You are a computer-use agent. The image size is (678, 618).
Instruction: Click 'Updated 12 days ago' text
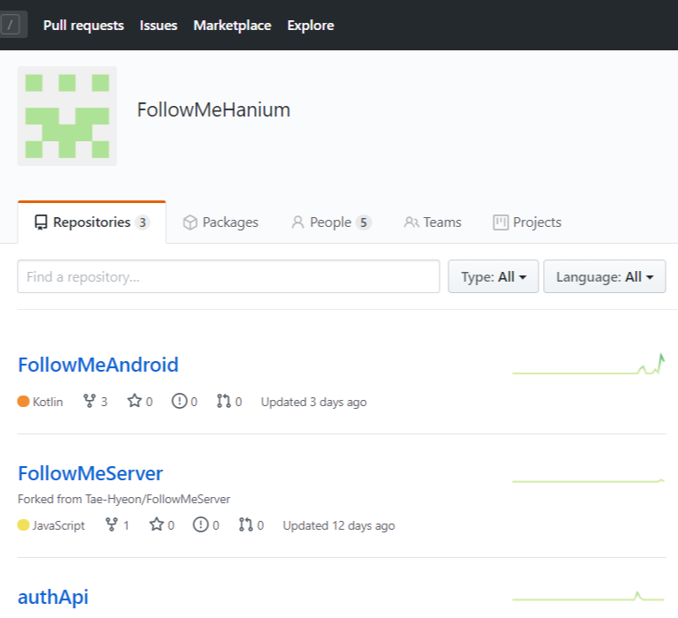pyautogui.click(x=339, y=525)
